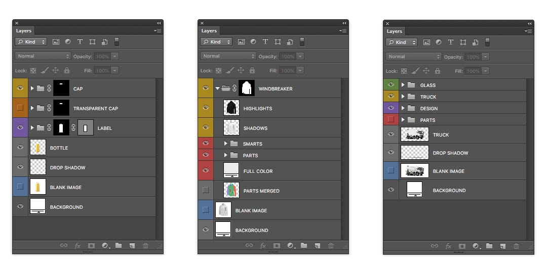547x278 pixels.
Task: Select HIGHLIGHTS layer thumbnail
Action: pyautogui.click(x=231, y=108)
